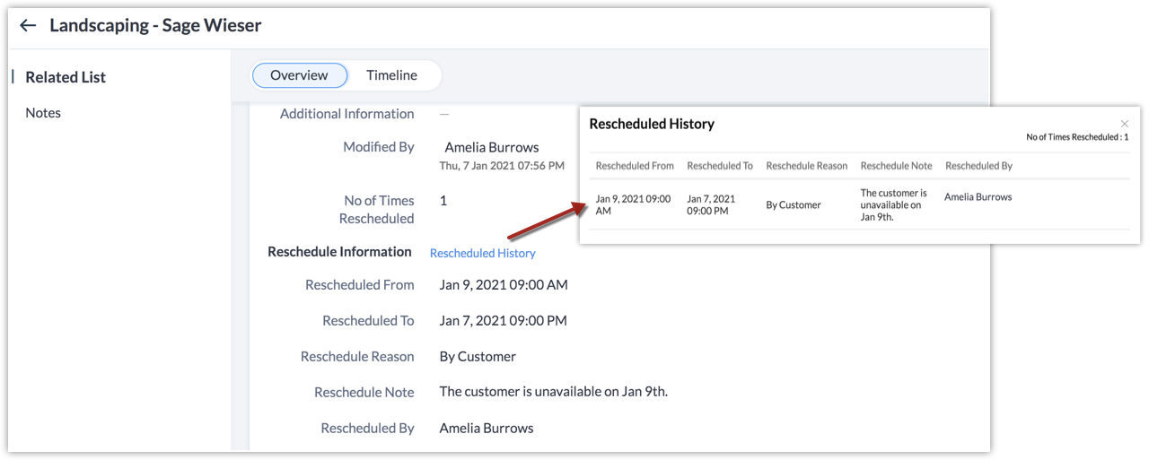Click the Landscaping - Sage Wieser page title
1149x460 pixels.
[155, 26]
